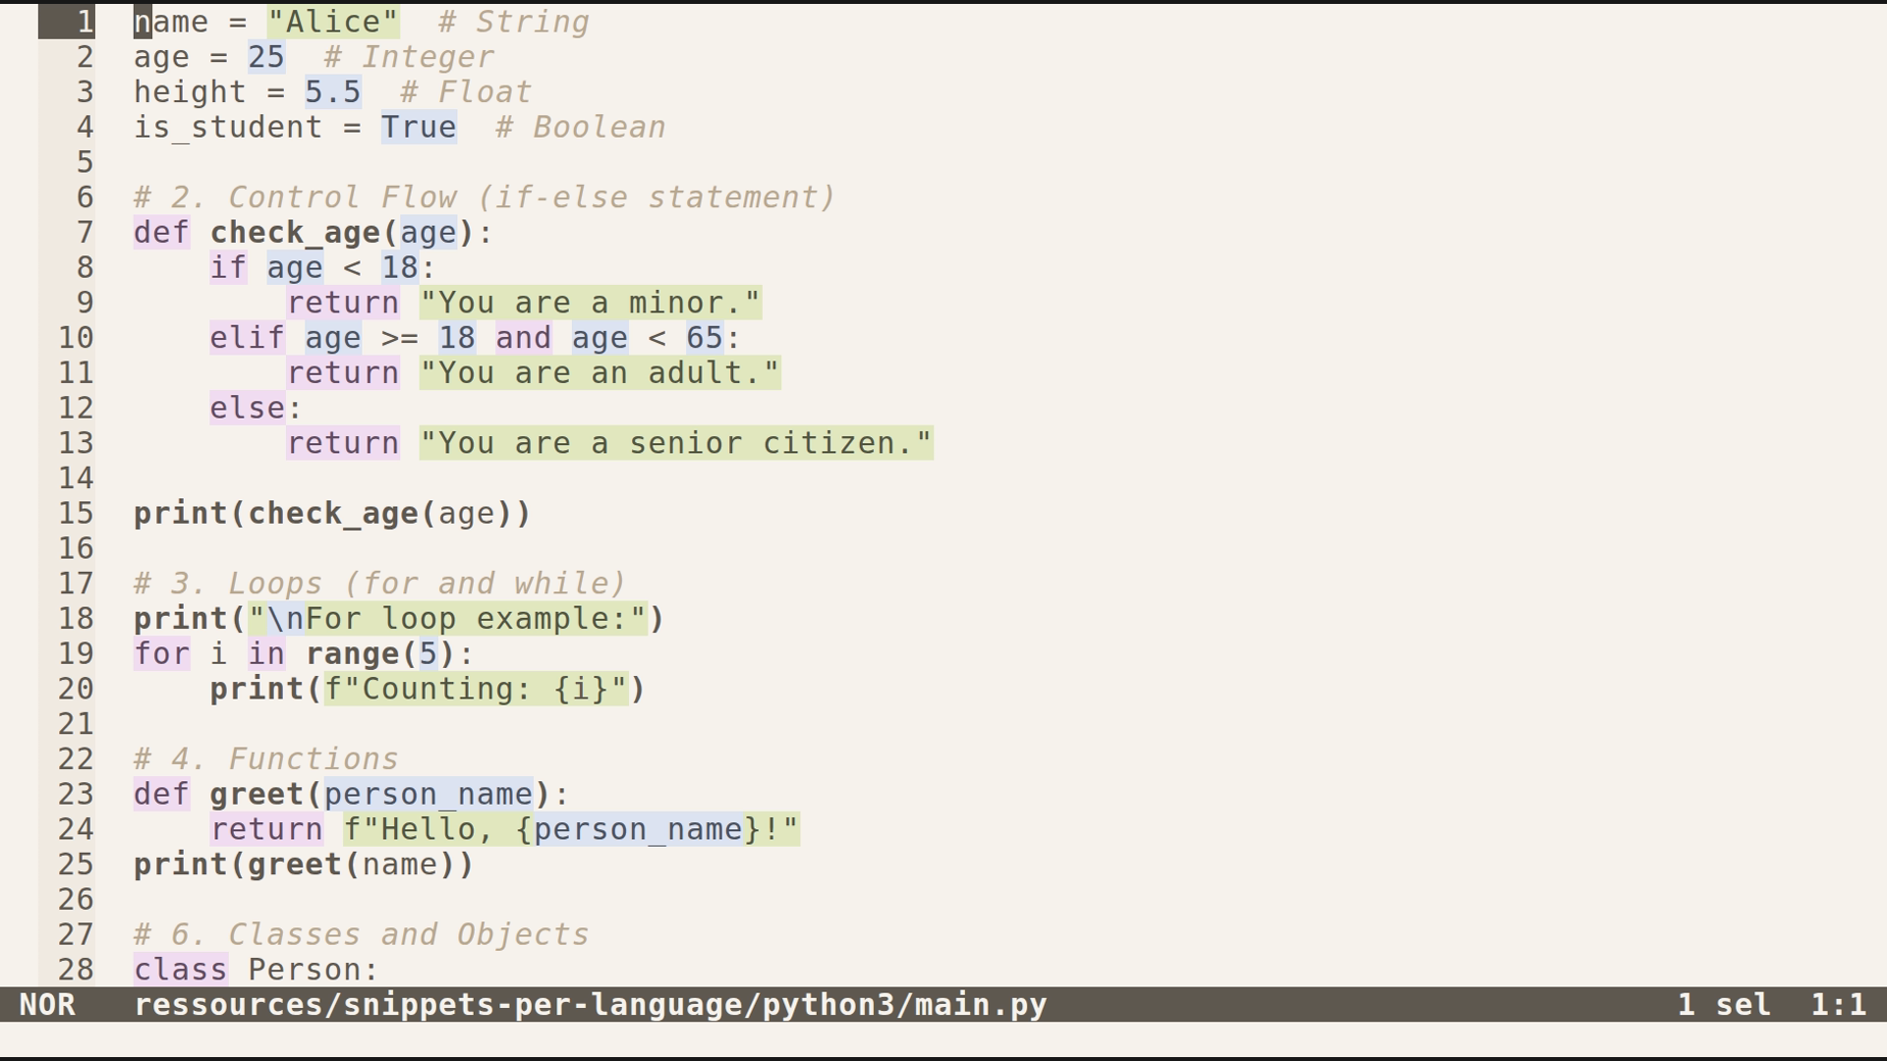Place cursor on the "Alice" string literal
1887x1061 pixels.
[x=334, y=21]
